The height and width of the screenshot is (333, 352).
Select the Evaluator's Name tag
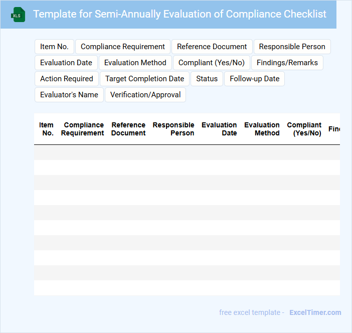click(x=69, y=95)
